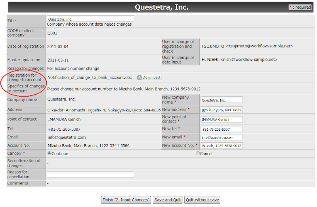The height and width of the screenshot is (207, 317).
Task: Click the required legend in the header
Action: click(300, 7)
